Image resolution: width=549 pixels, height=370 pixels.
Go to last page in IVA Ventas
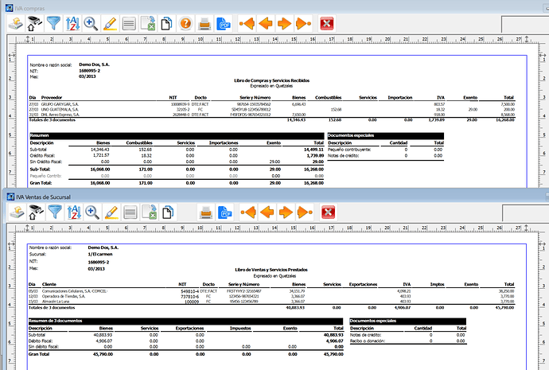tap(305, 212)
